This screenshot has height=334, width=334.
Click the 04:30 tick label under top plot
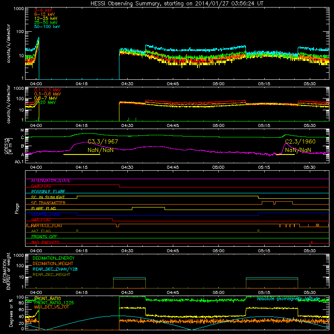point(127,84)
